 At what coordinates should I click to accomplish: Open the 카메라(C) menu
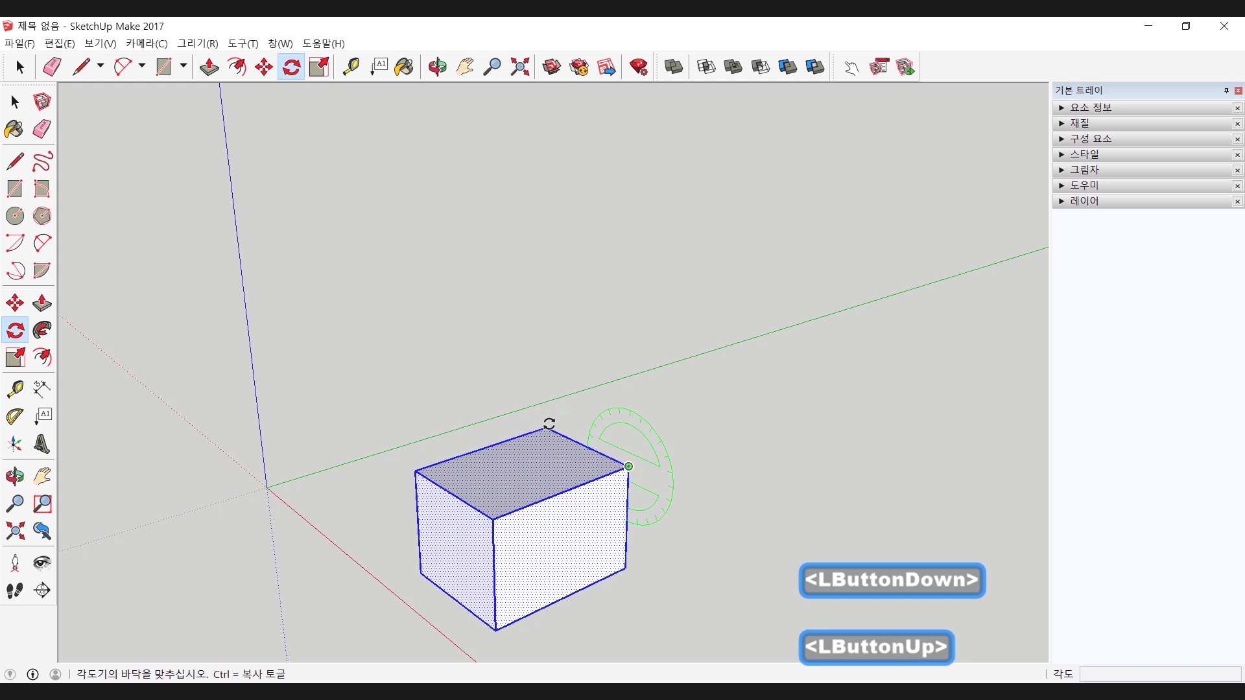[x=147, y=43]
